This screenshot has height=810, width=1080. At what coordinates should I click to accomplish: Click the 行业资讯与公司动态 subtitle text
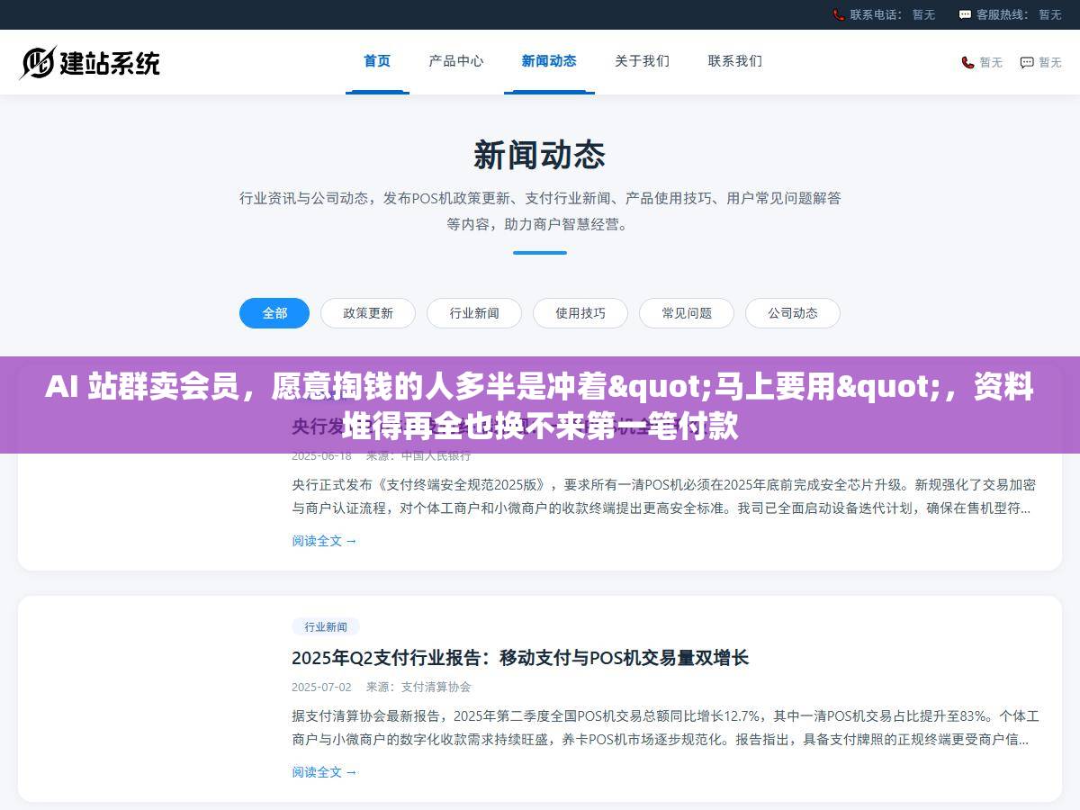pos(540,211)
